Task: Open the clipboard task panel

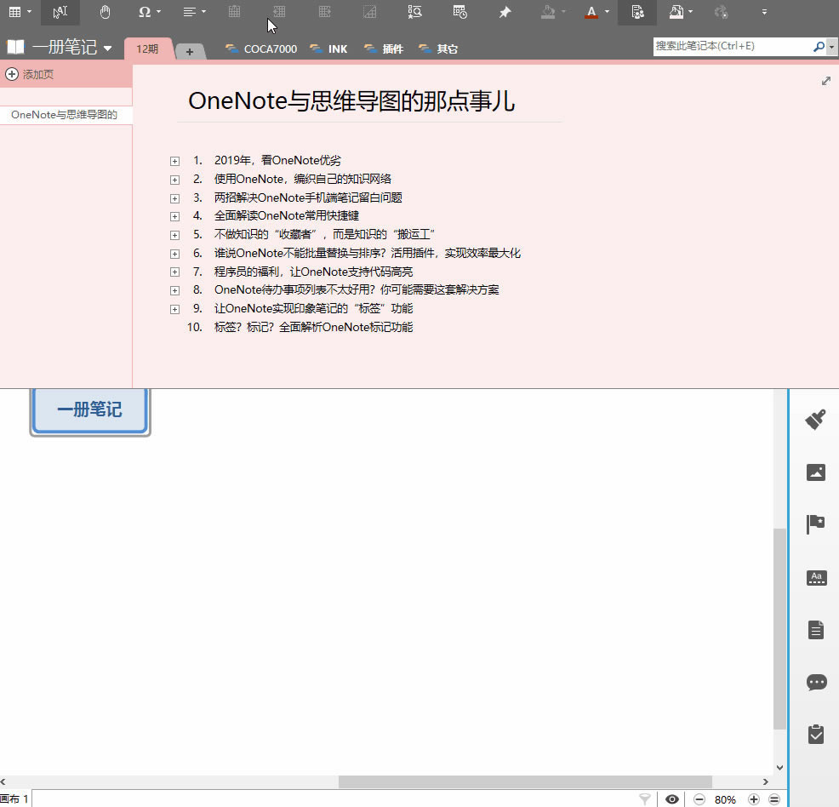Action: (815, 734)
